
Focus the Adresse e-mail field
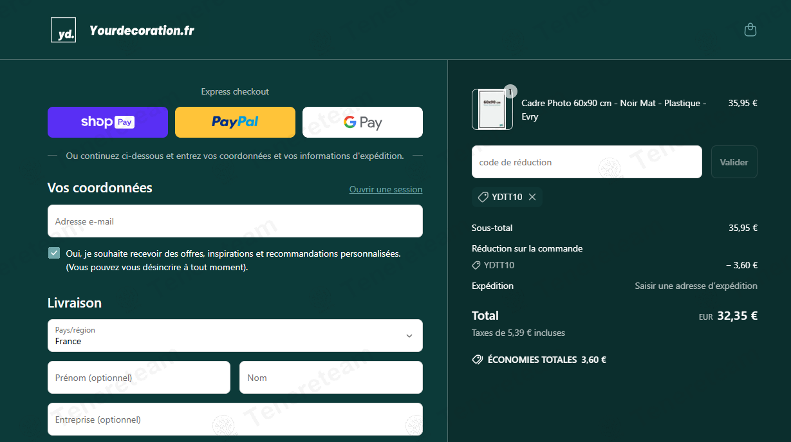[x=235, y=221]
